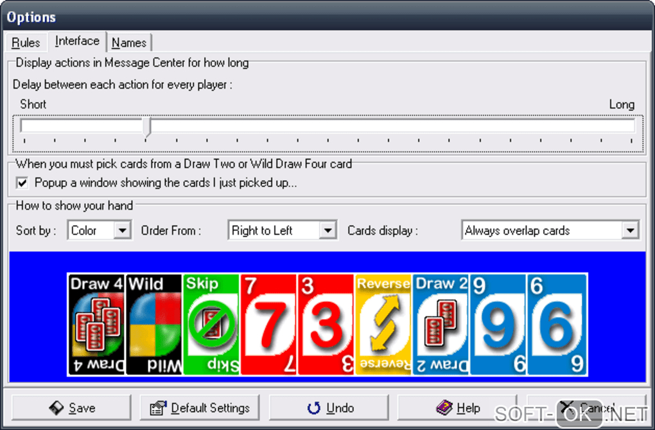Click the 'Order From :' label
The width and height of the screenshot is (655, 430).
[x=171, y=231]
